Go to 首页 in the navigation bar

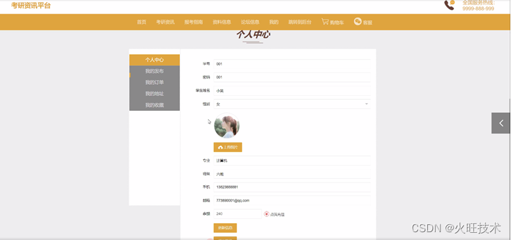tap(141, 22)
